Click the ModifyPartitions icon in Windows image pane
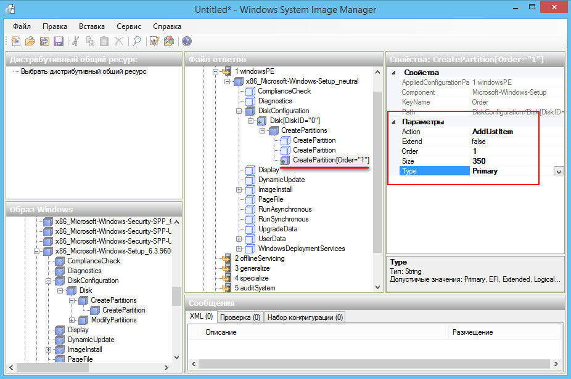Image resolution: width=571 pixels, height=379 pixels. [x=83, y=320]
